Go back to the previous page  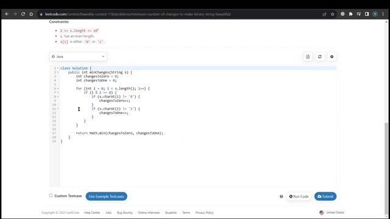click(7, 14)
